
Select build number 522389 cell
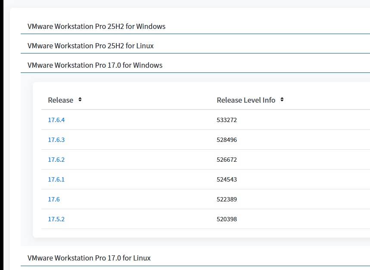pos(227,199)
